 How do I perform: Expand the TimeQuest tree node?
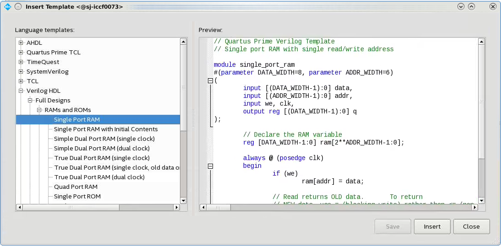(21, 62)
